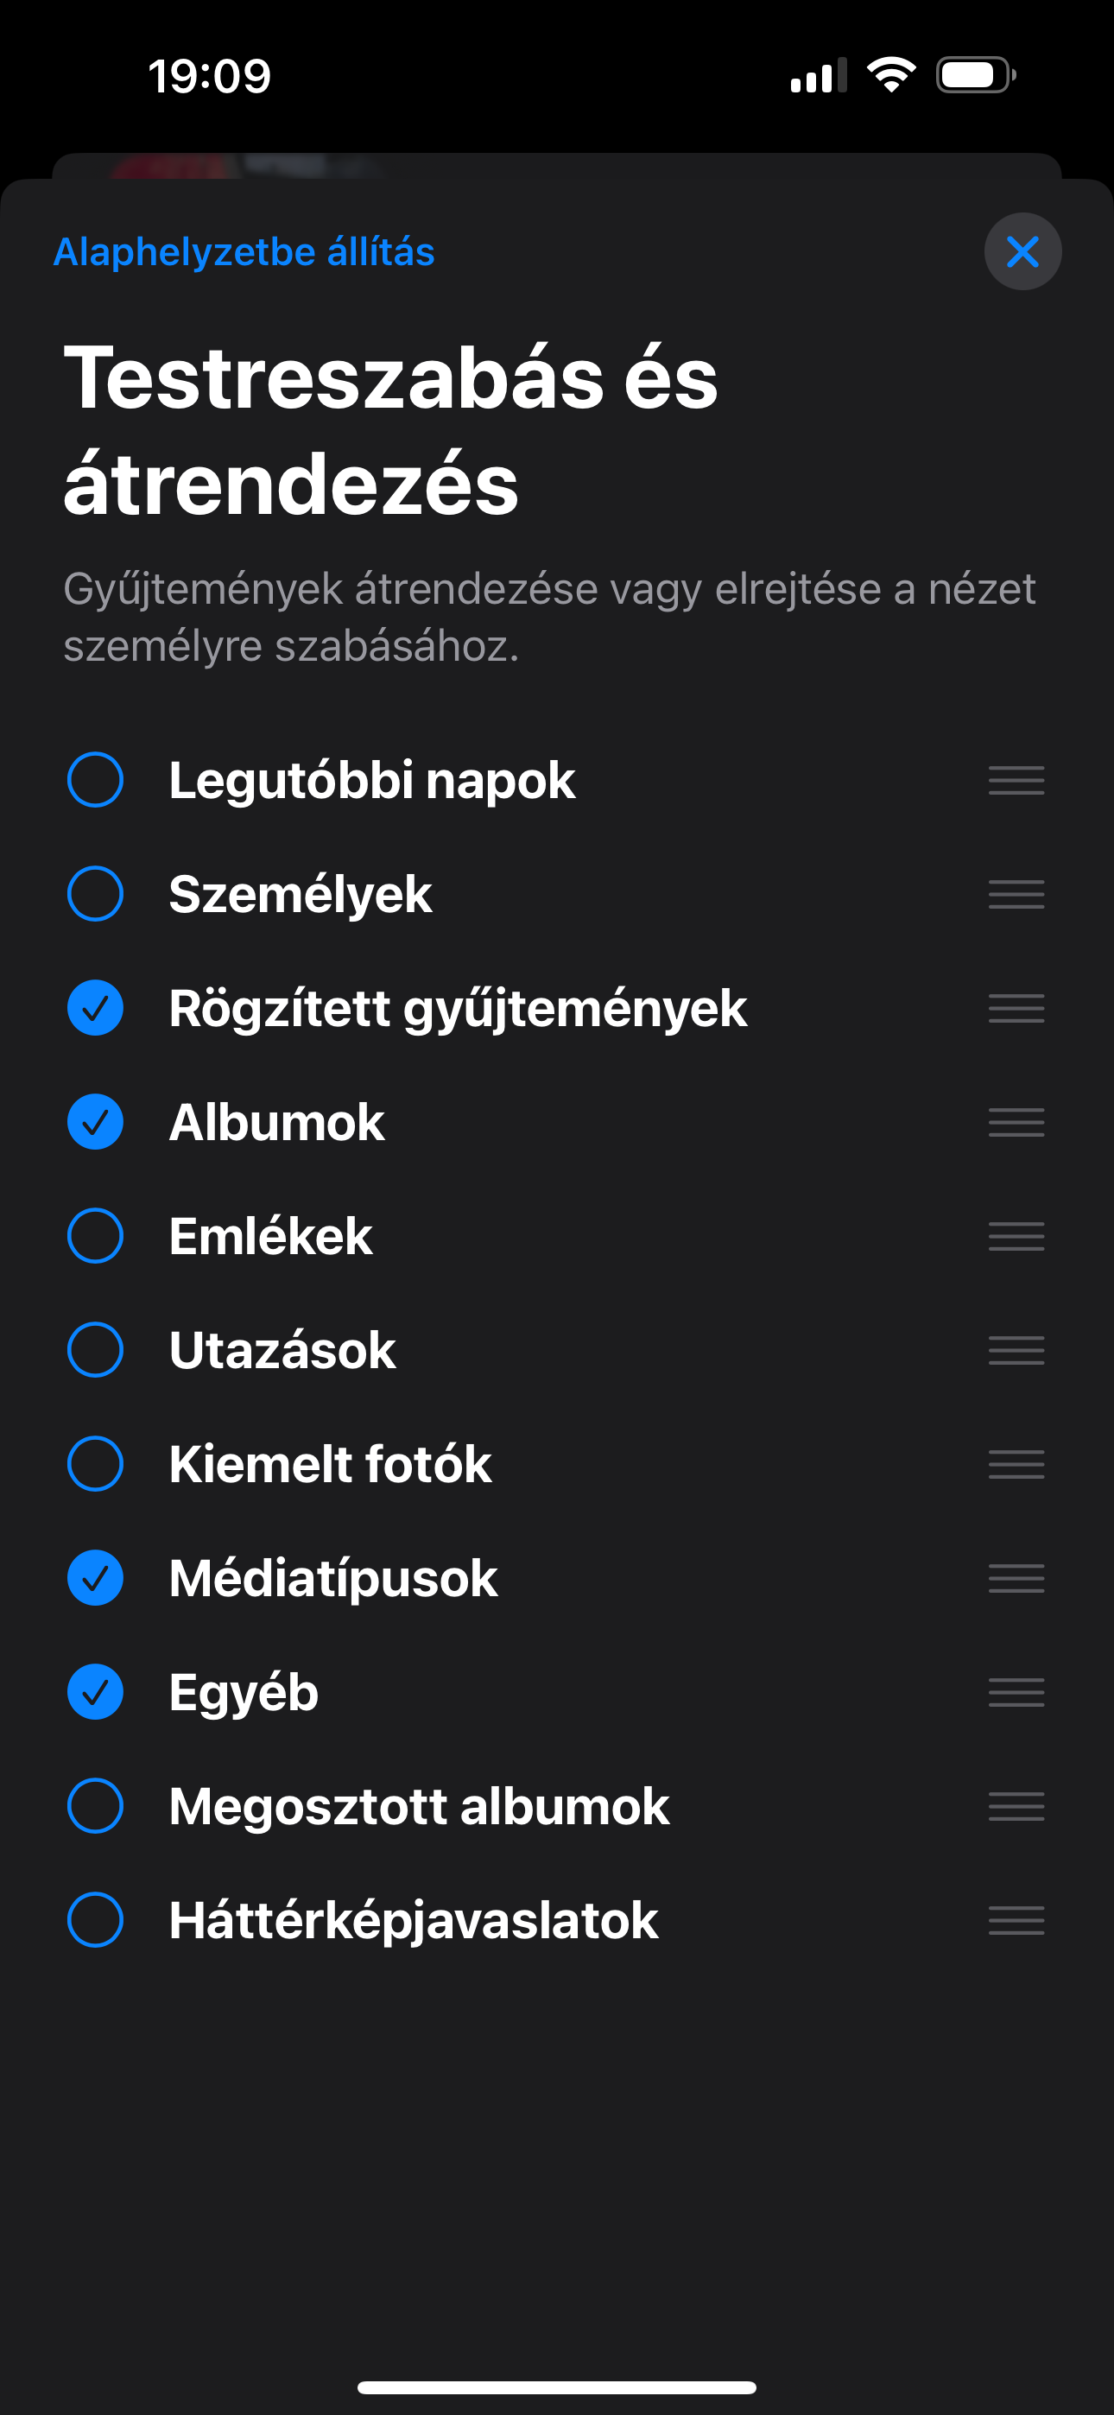The height and width of the screenshot is (2415, 1114).
Task: Tap the Wi-Fi status icon
Action: 891,75
